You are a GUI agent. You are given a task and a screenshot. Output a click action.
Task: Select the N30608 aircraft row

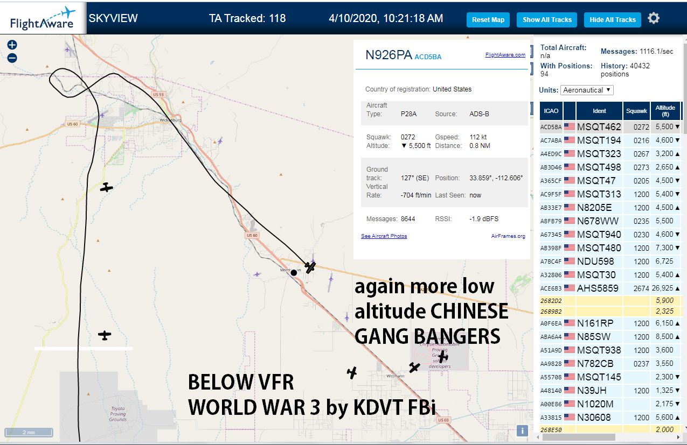pos(611,418)
